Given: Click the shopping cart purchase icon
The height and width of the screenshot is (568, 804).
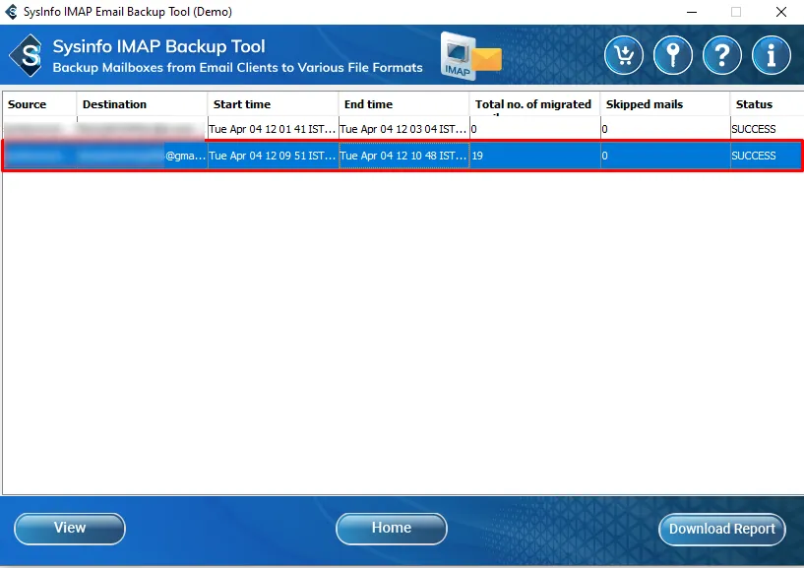Looking at the screenshot, I should 623,56.
